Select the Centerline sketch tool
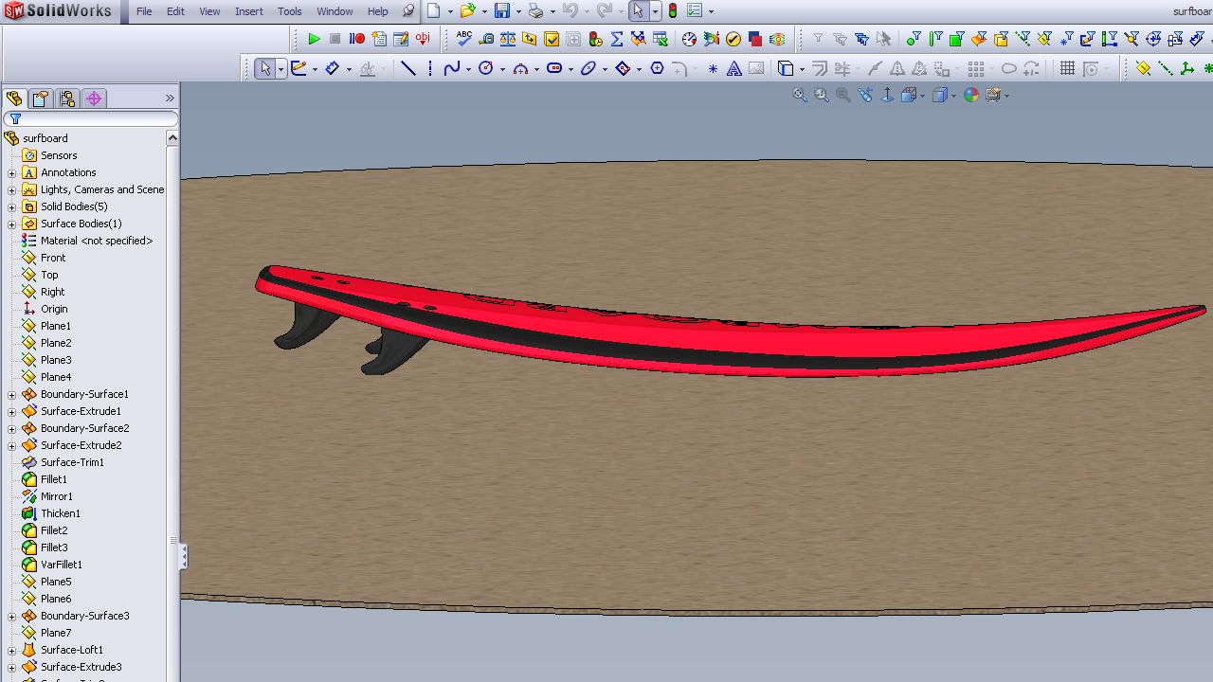Viewport: 1213px width, 682px height. coord(430,68)
